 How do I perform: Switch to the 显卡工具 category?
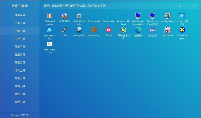20,47
